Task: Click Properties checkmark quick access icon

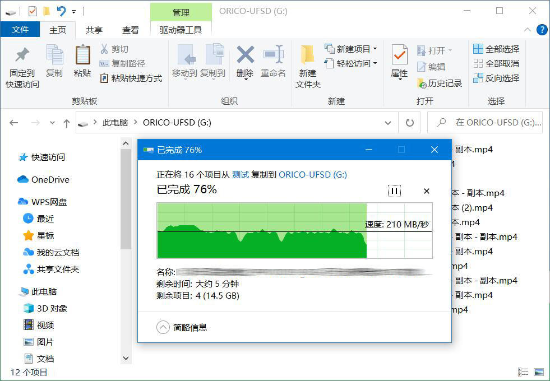Action: [33, 12]
